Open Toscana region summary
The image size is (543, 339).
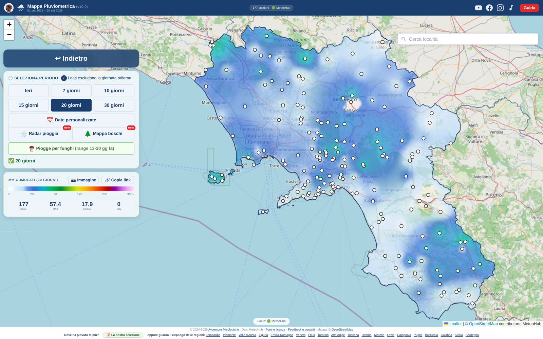353,335
